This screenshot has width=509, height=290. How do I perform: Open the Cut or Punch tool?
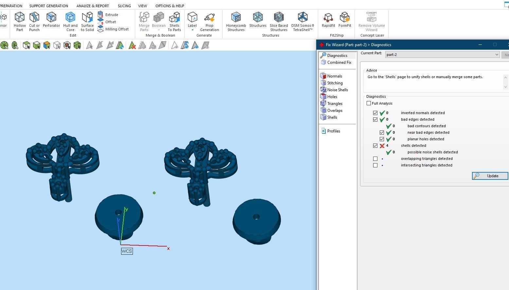pyautogui.click(x=34, y=22)
